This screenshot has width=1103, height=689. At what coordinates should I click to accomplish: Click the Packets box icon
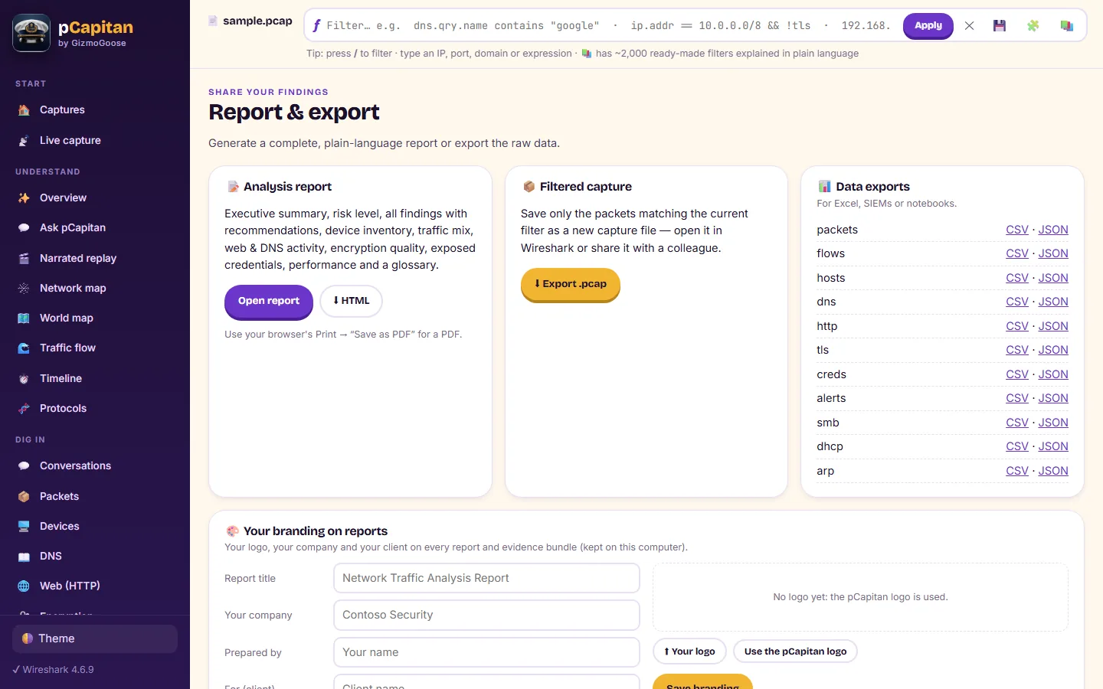pos(24,497)
